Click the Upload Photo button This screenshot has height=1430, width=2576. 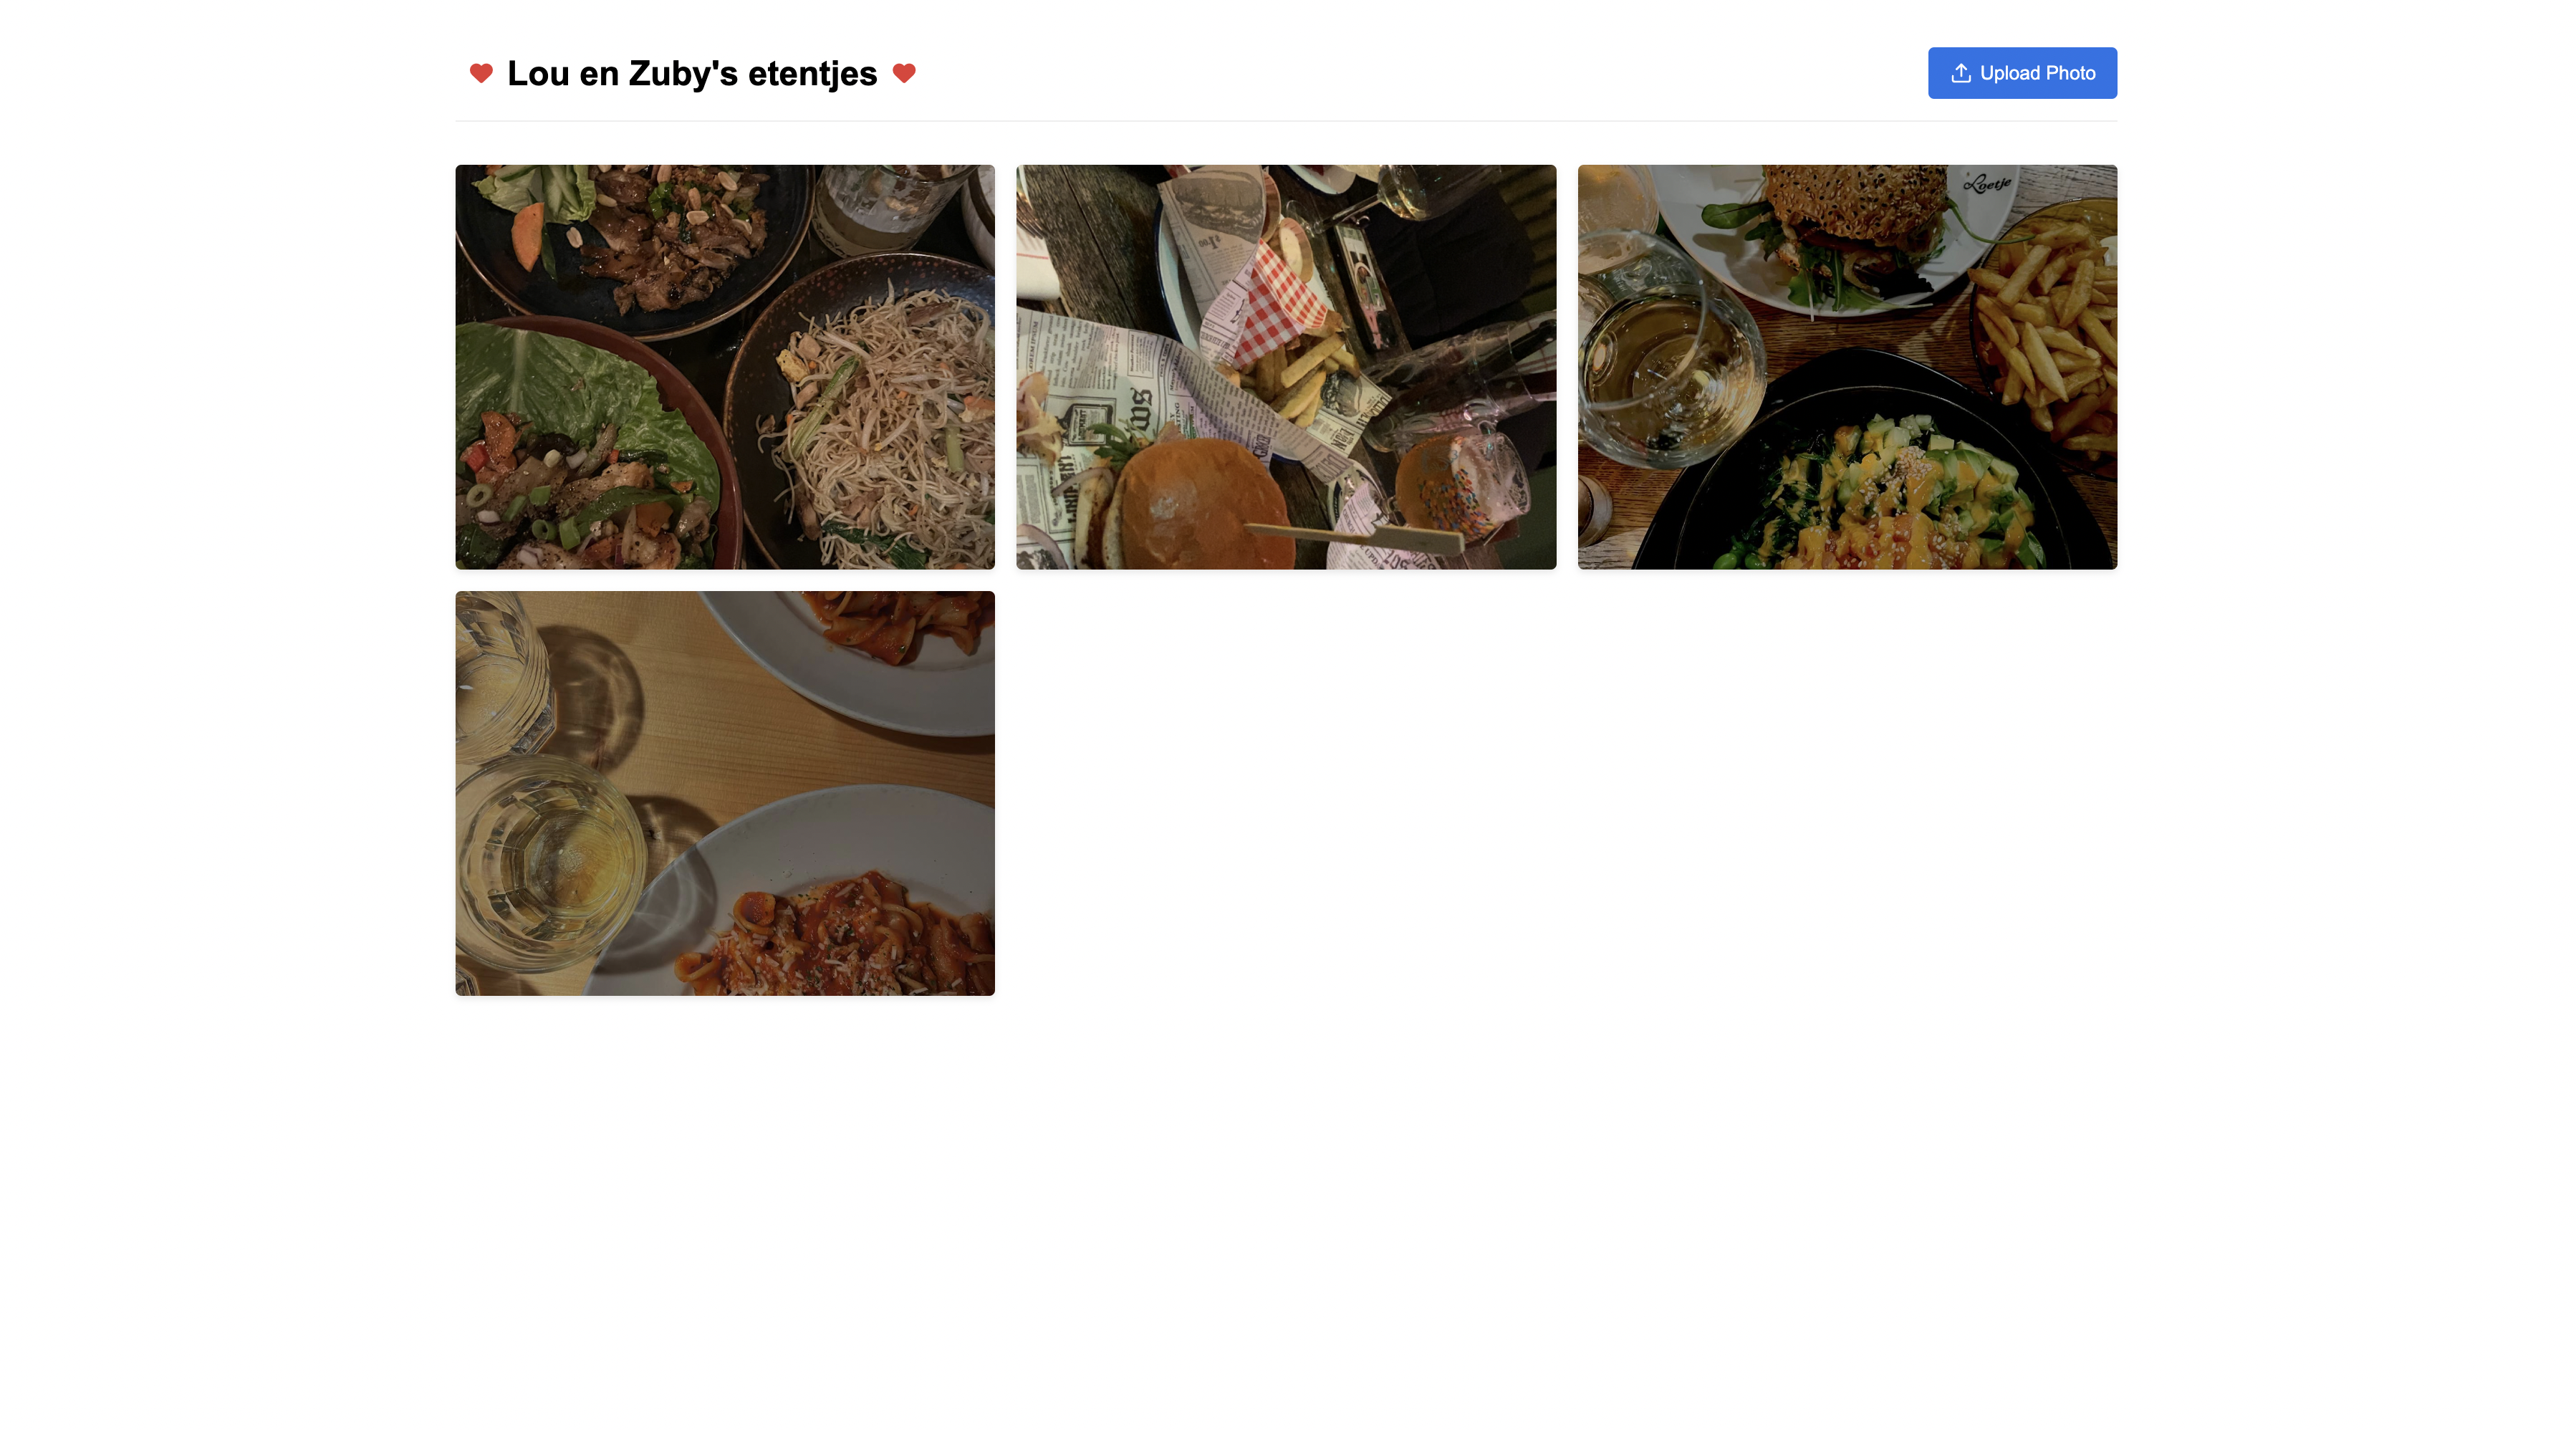(2022, 73)
